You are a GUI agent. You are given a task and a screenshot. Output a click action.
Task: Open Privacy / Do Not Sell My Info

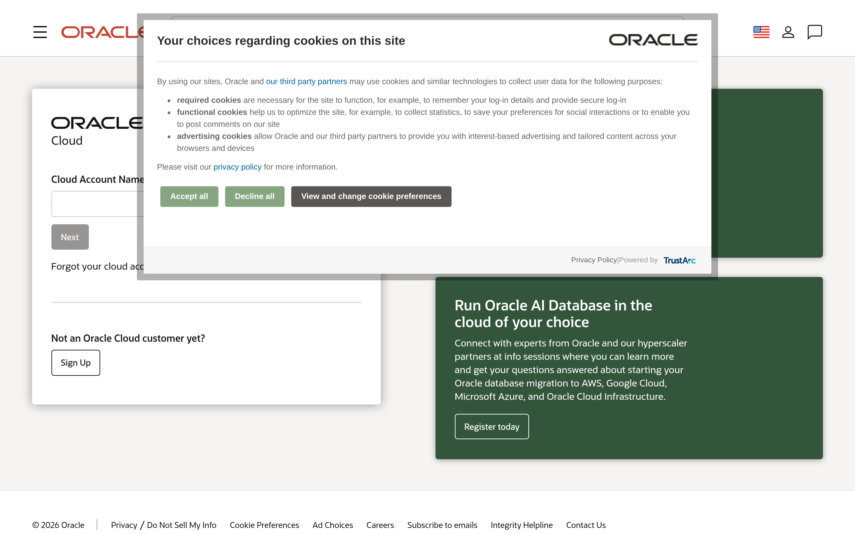click(x=164, y=525)
